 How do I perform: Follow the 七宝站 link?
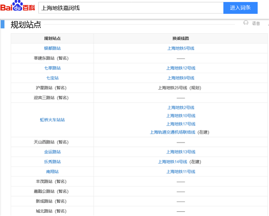click(52, 78)
